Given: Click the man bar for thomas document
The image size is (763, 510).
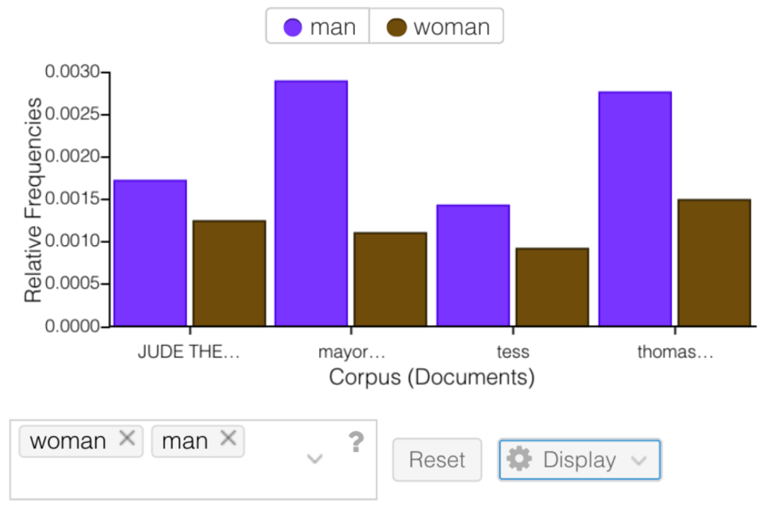Looking at the screenshot, I should click(x=635, y=209).
